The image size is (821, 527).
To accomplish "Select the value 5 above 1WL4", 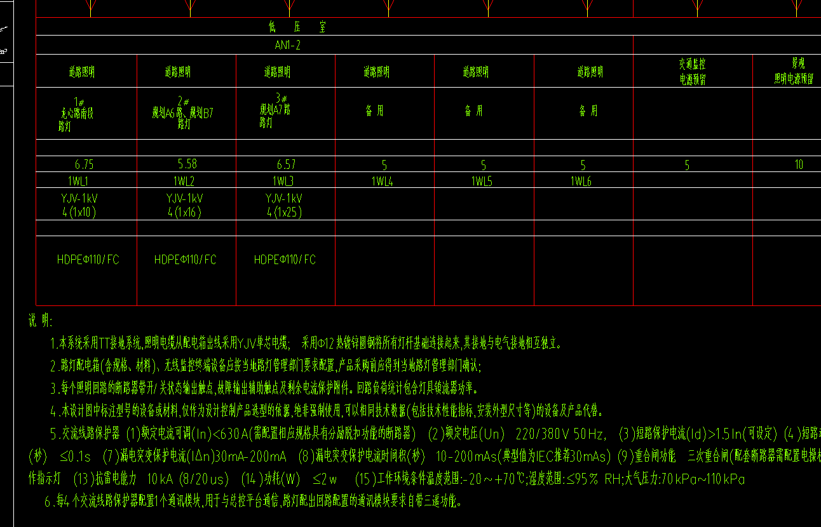I will 384,165.
